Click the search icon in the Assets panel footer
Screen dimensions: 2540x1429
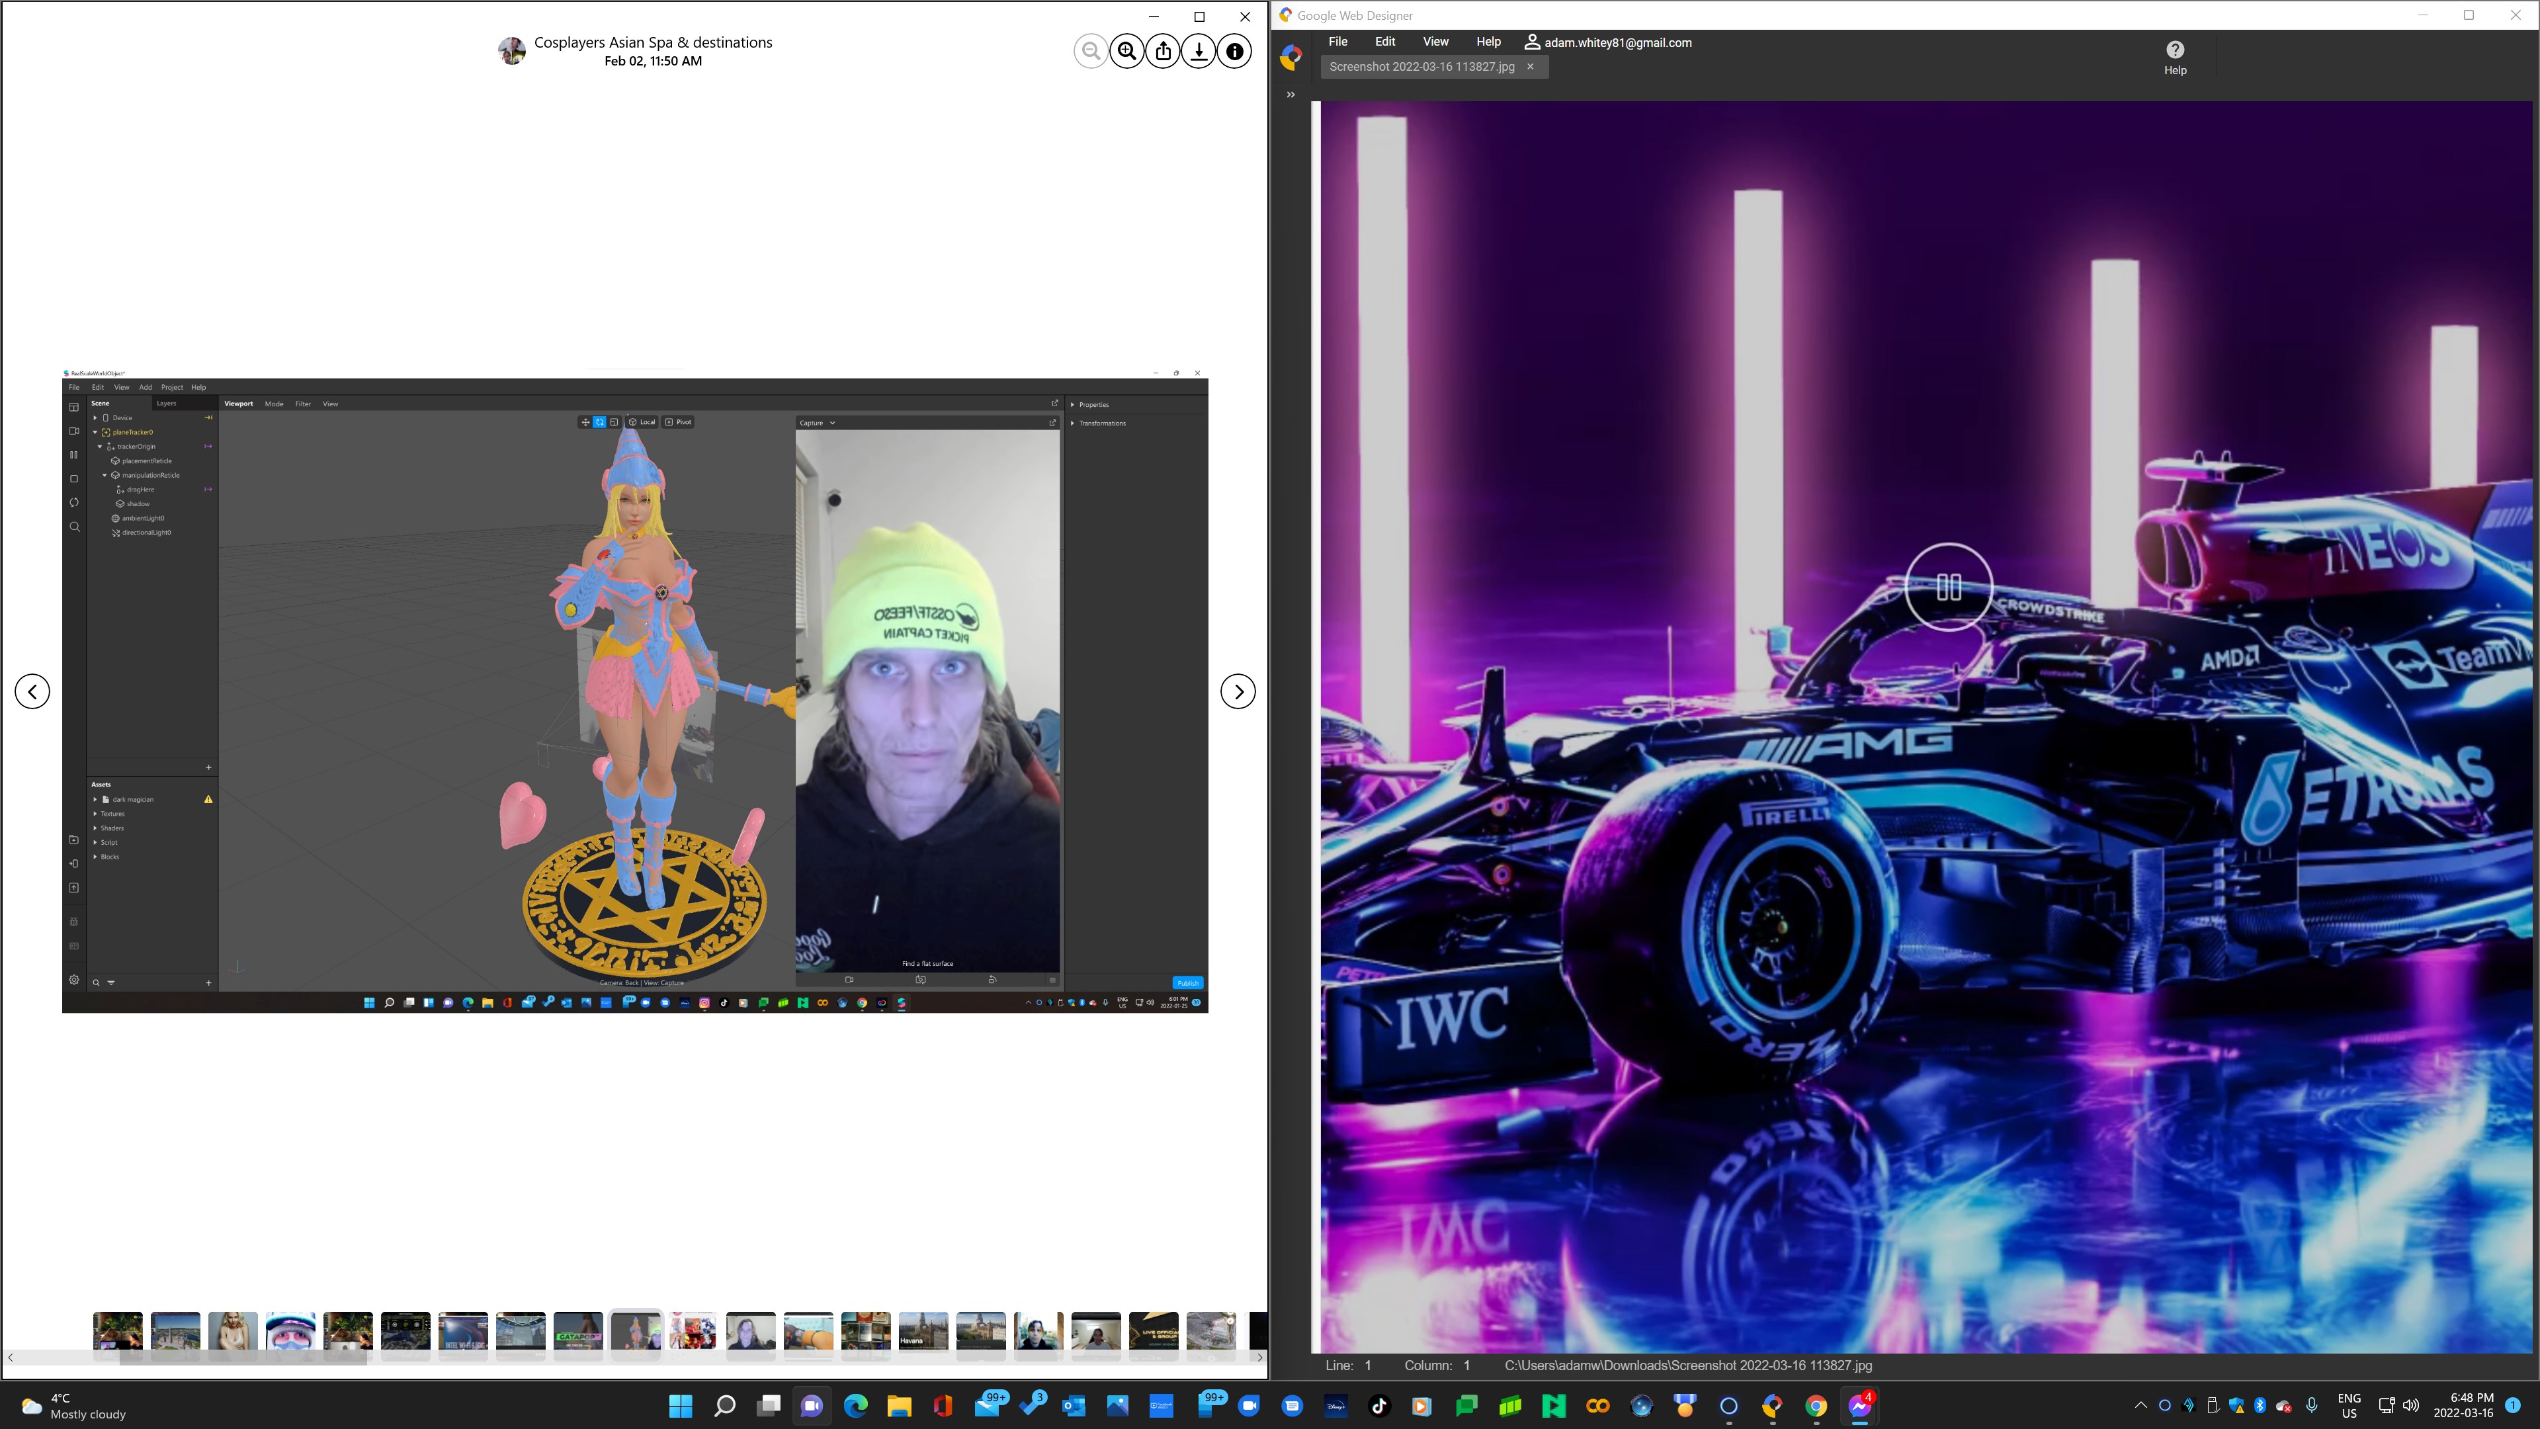tap(97, 982)
